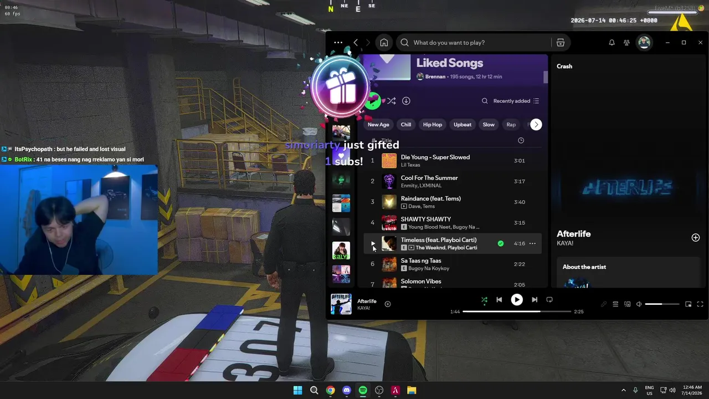This screenshot has width=709, height=399.
Task: Open the play Queue
Action: tap(615, 304)
